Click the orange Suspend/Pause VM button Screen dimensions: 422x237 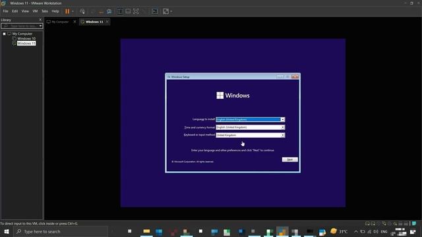(x=67, y=11)
